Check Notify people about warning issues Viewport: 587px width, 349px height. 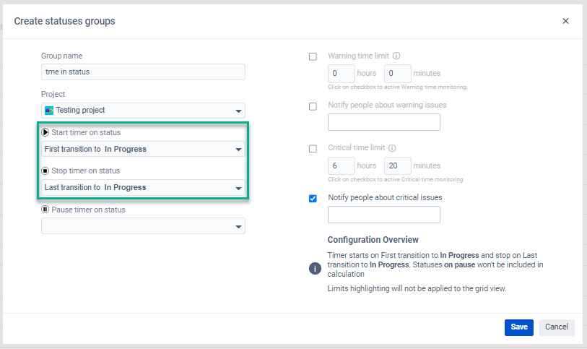point(313,106)
